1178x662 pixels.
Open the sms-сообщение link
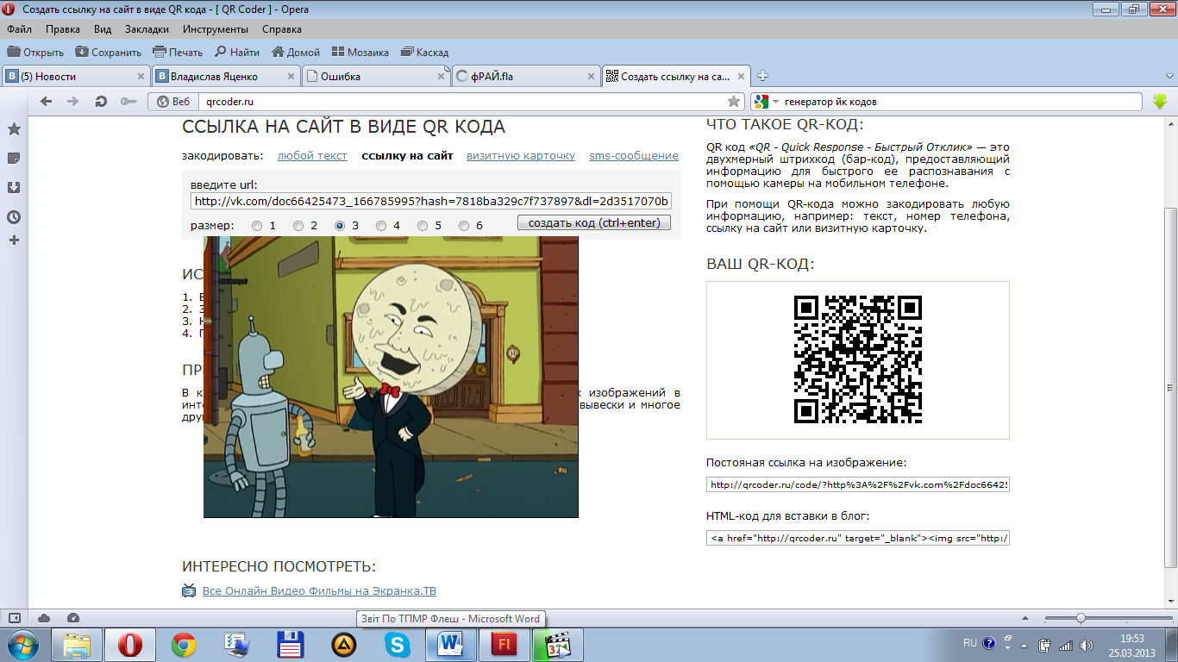634,156
